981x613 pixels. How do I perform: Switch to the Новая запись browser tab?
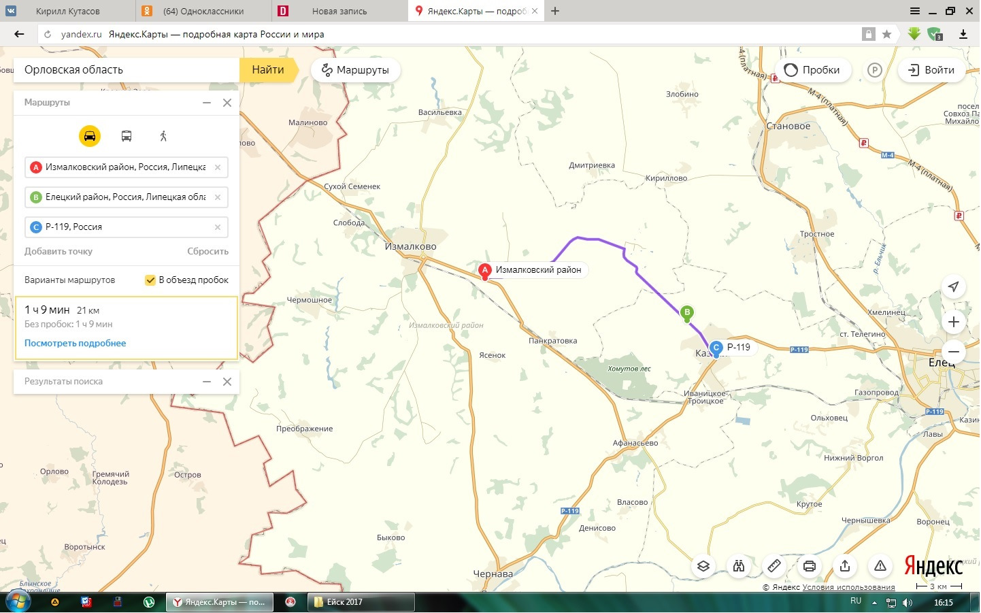[x=340, y=11]
